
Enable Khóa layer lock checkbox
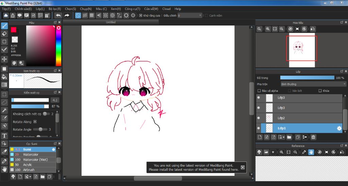[x=320, y=91]
